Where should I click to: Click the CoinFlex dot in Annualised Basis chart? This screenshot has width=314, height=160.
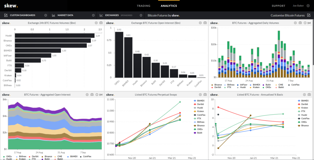pos(218,115)
